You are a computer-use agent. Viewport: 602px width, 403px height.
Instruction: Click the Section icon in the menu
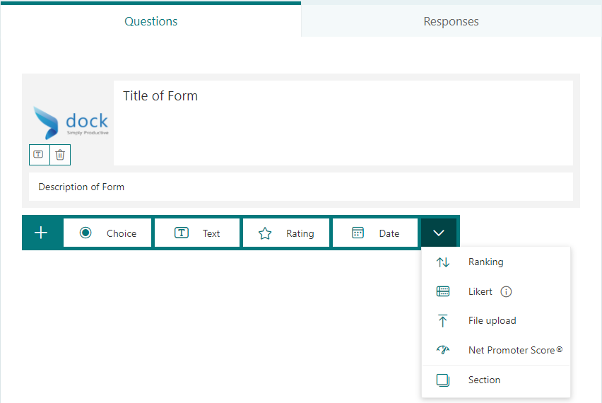[443, 380]
